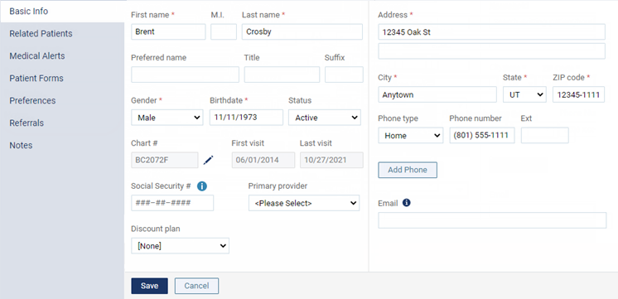Open the Gender dropdown
The width and height of the screenshot is (618, 299).
pyautogui.click(x=167, y=118)
